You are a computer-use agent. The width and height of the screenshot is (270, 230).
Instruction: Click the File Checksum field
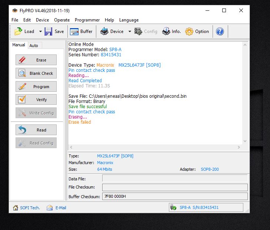175,187
